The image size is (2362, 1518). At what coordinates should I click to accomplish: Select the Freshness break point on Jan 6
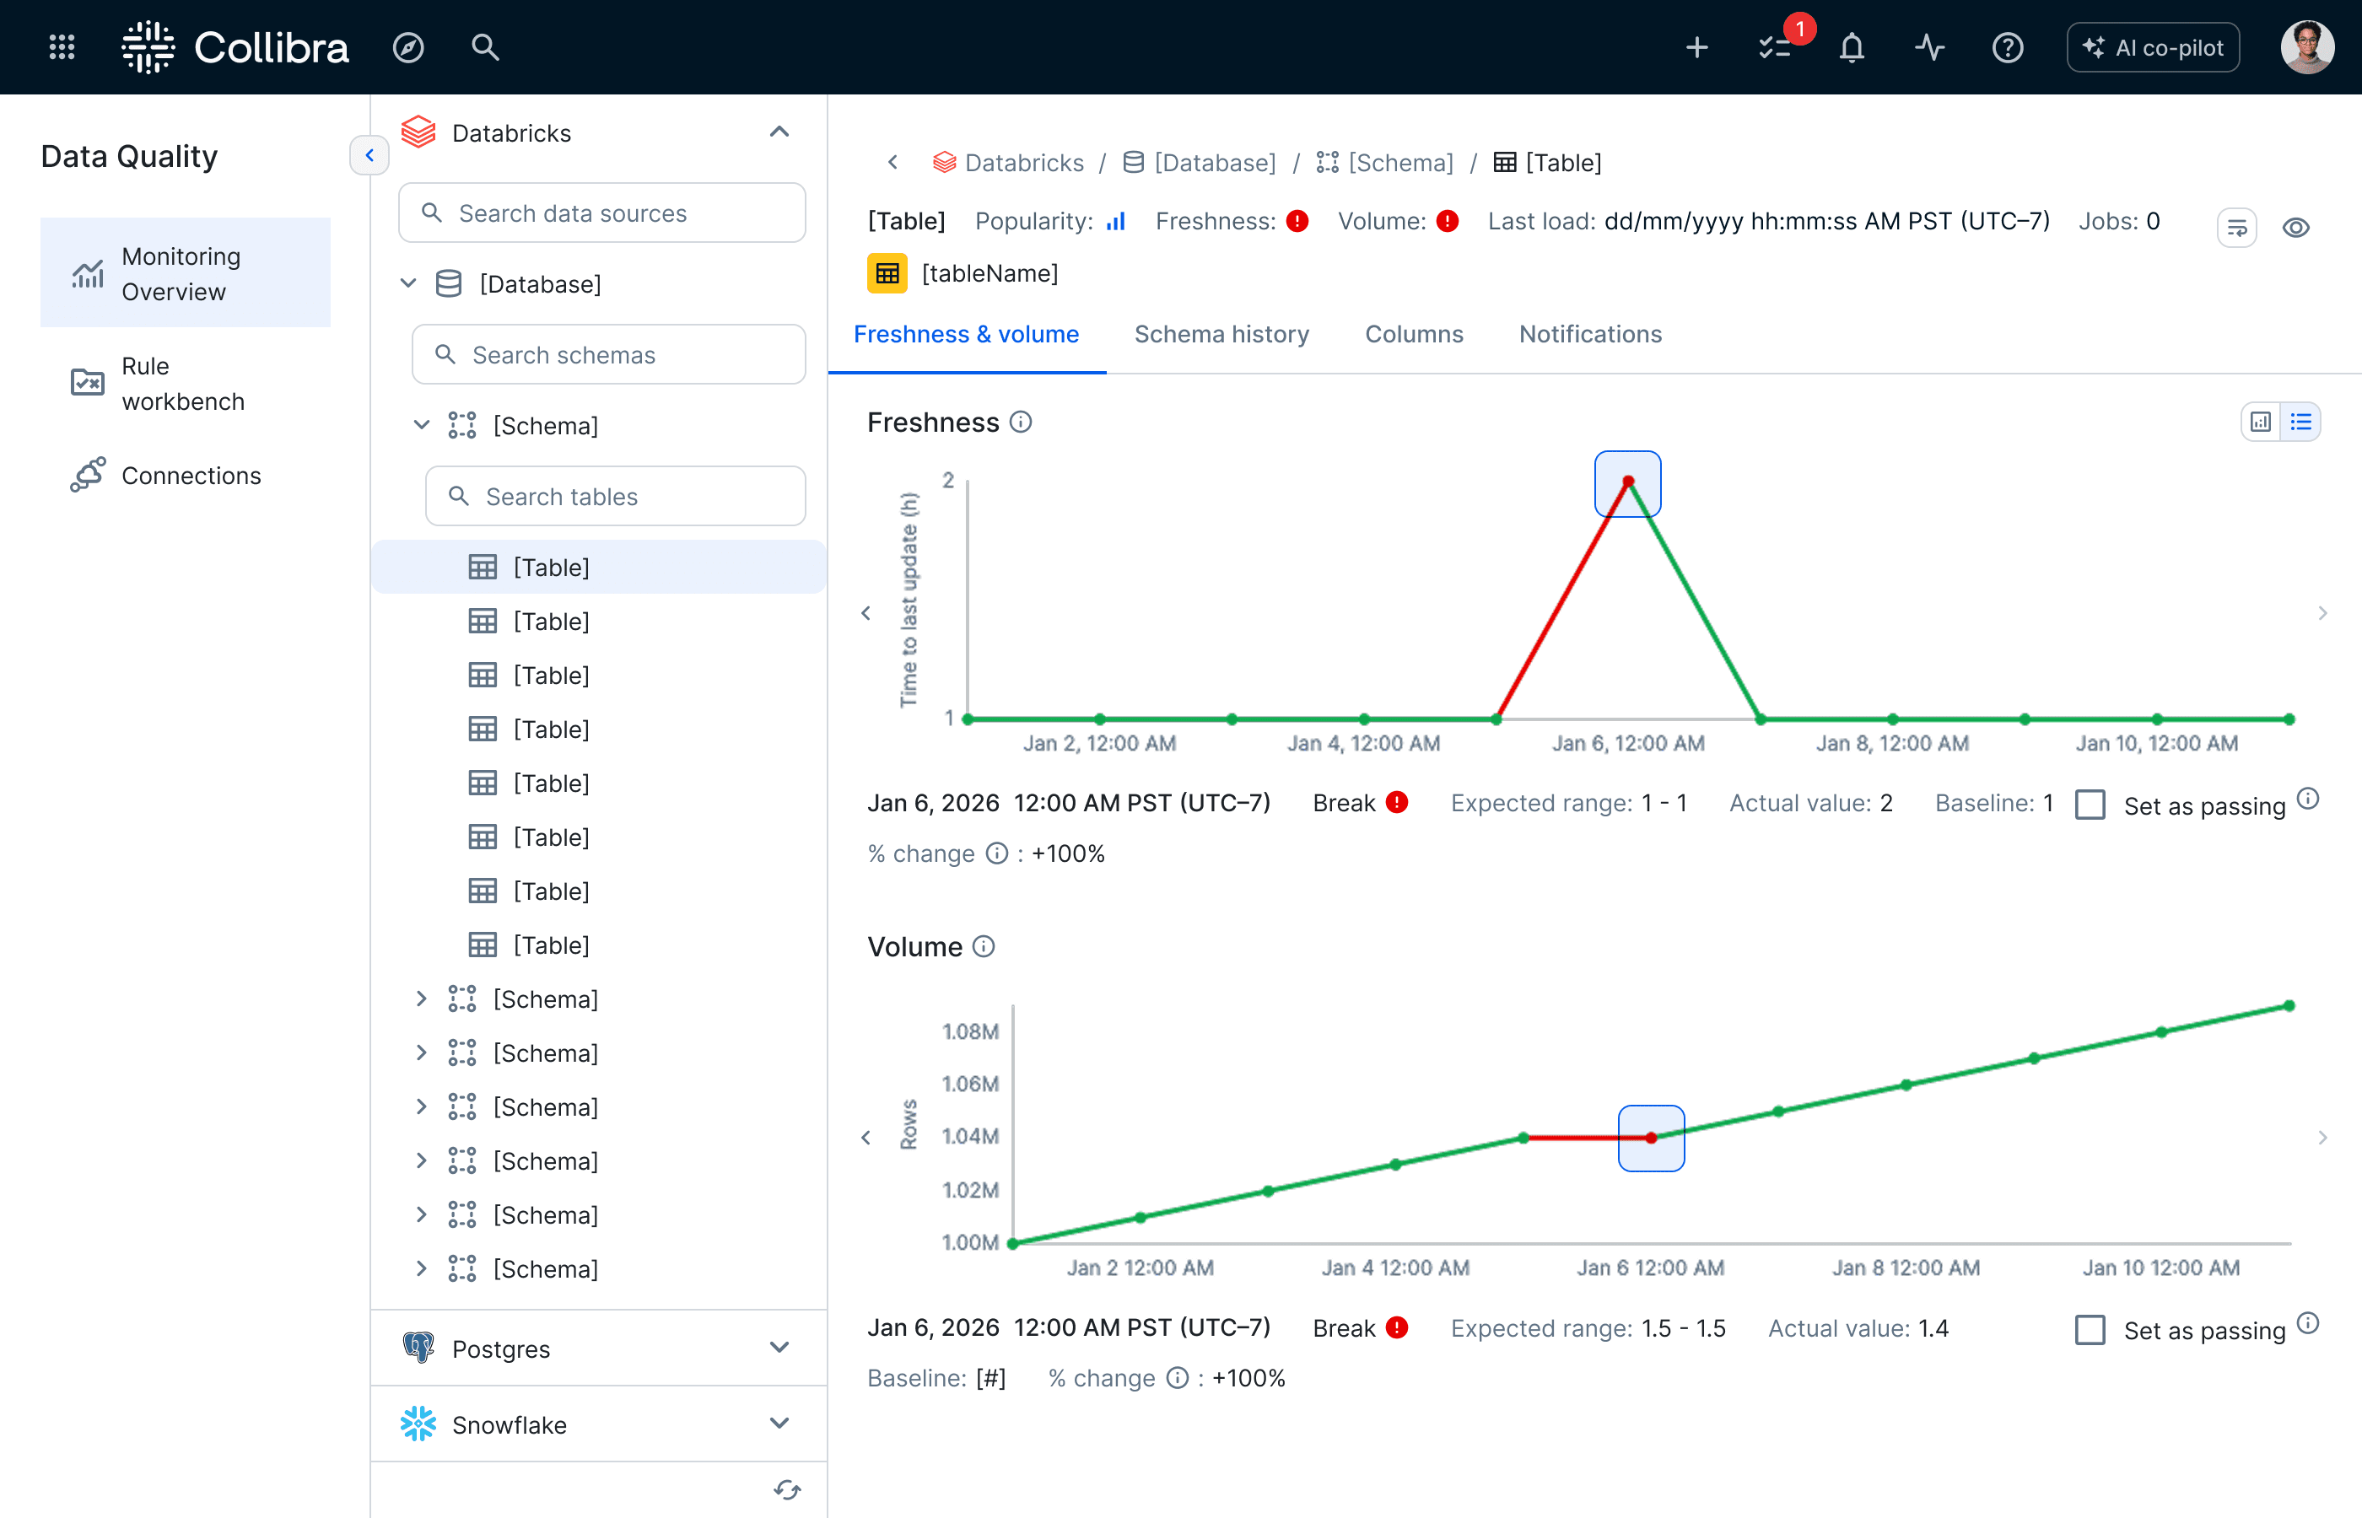[1627, 483]
